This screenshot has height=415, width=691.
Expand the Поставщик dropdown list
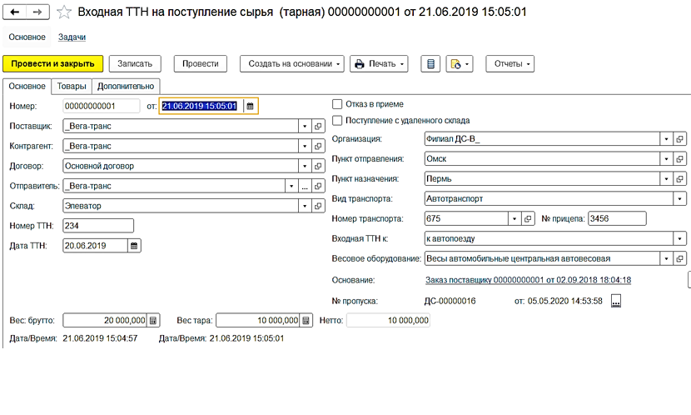[x=305, y=126]
